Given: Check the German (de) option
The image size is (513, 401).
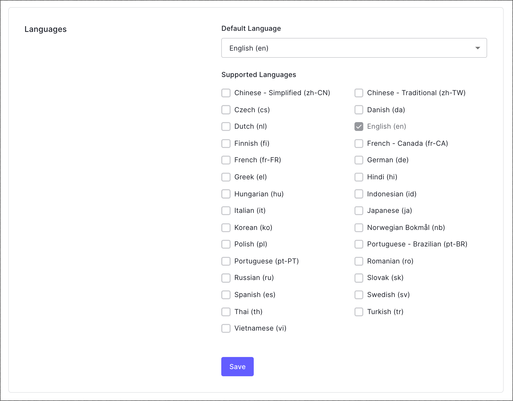Looking at the screenshot, I should (x=359, y=160).
